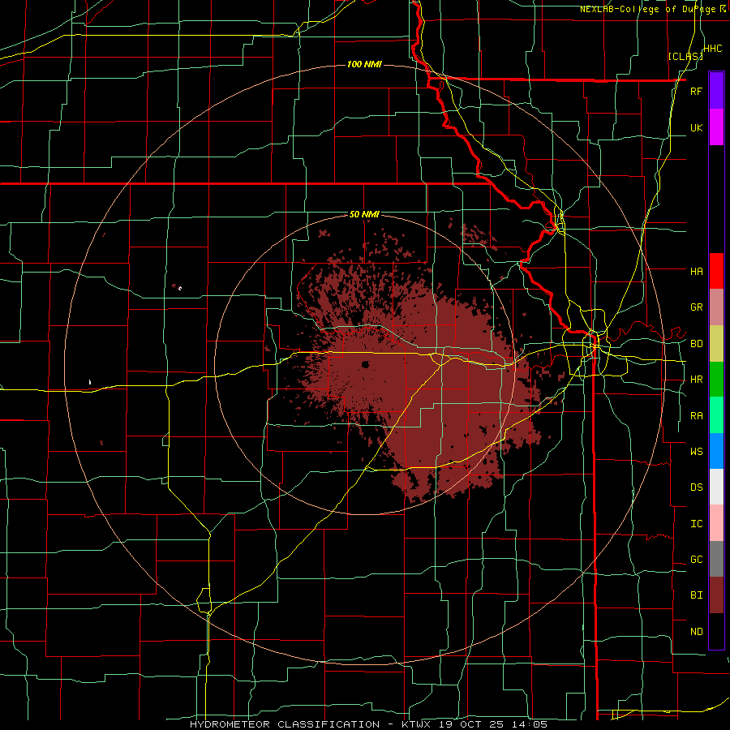Click the HHC product label

point(713,49)
